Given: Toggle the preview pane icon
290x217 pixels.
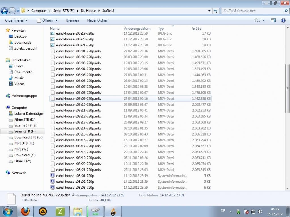Looking at the screenshot, I should pos(273,20).
